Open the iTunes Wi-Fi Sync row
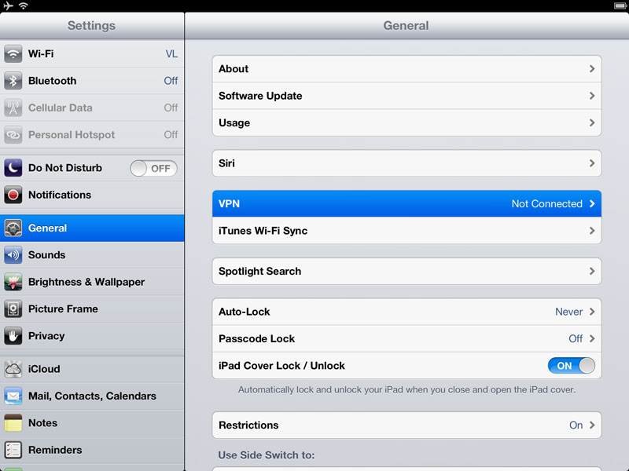This screenshot has width=629, height=471. pos(406,231)
